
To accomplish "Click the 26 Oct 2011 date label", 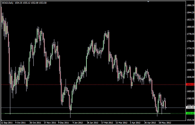I will coord(36,123).
